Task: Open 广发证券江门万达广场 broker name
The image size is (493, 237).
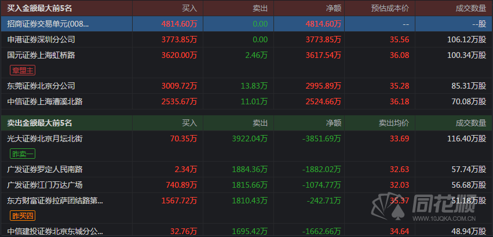Action: (x=45, y=185)
